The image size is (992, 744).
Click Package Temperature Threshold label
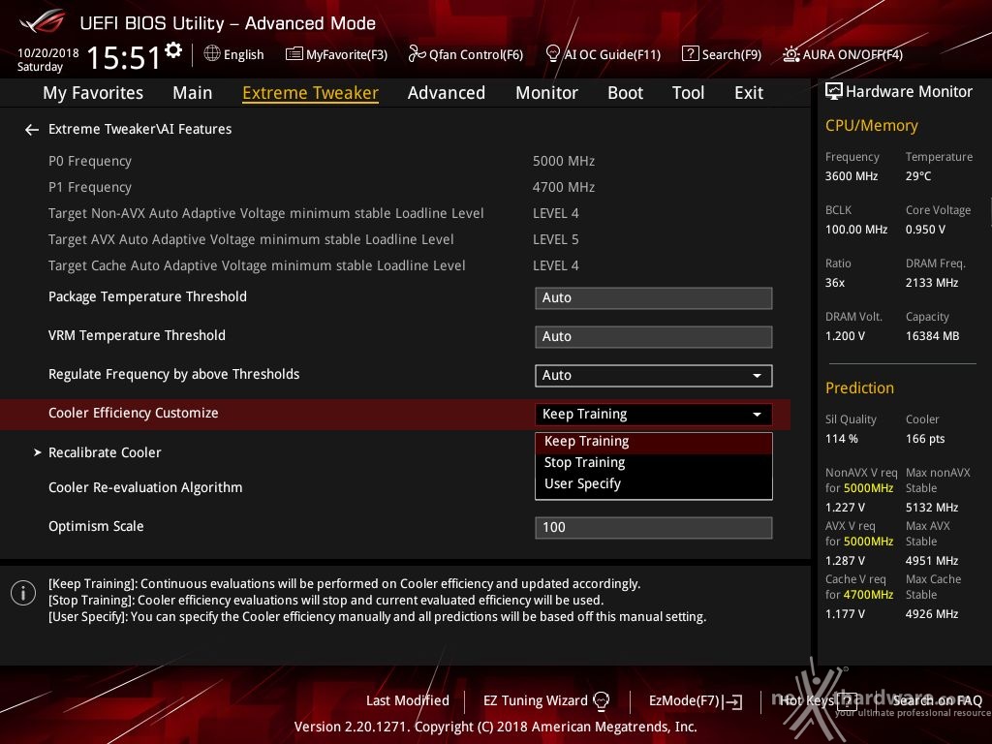tap(147, 296)
